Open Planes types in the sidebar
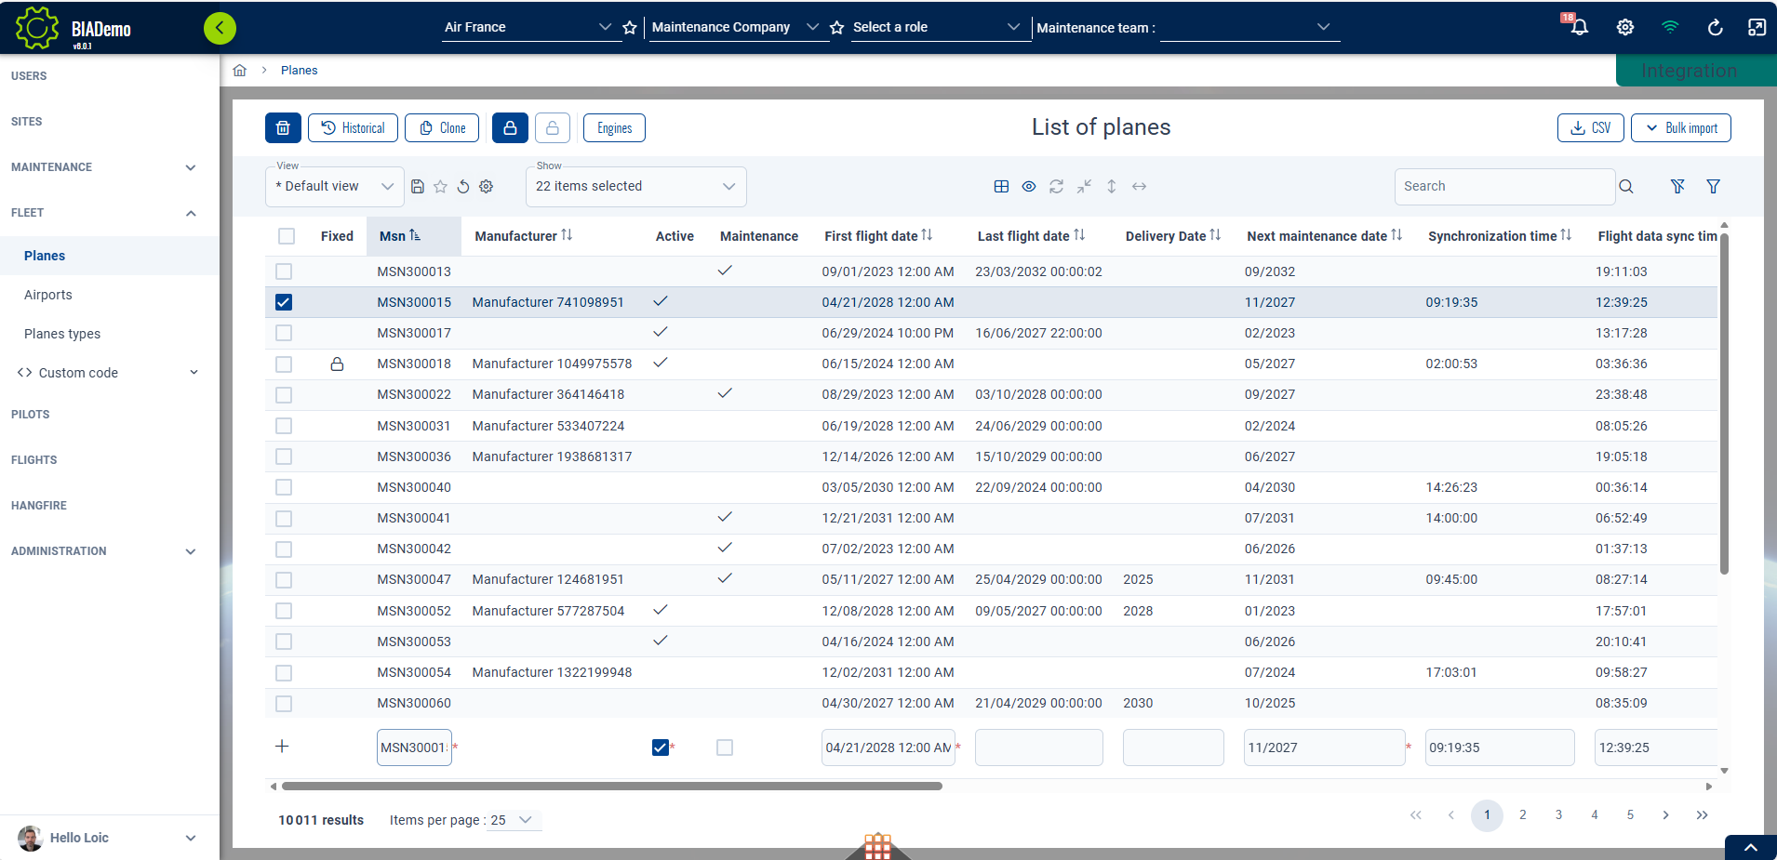 pos(62,334)
